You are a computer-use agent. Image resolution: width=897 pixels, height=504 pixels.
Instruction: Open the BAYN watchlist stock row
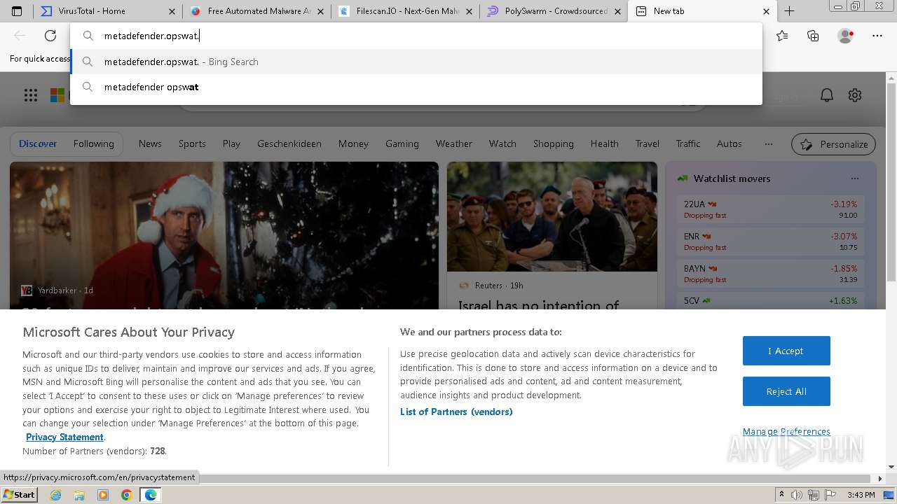(x=771, y=273)
